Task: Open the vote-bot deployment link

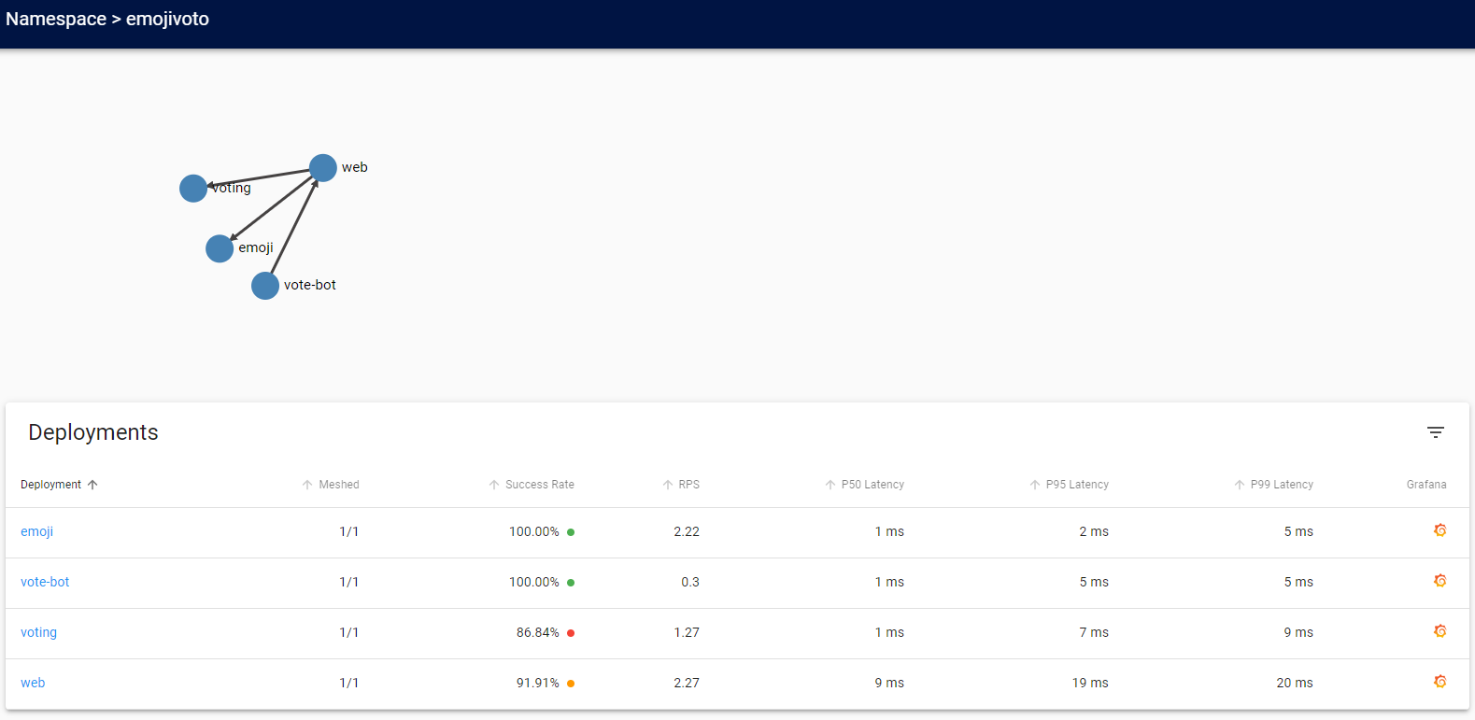Action: 45,582
